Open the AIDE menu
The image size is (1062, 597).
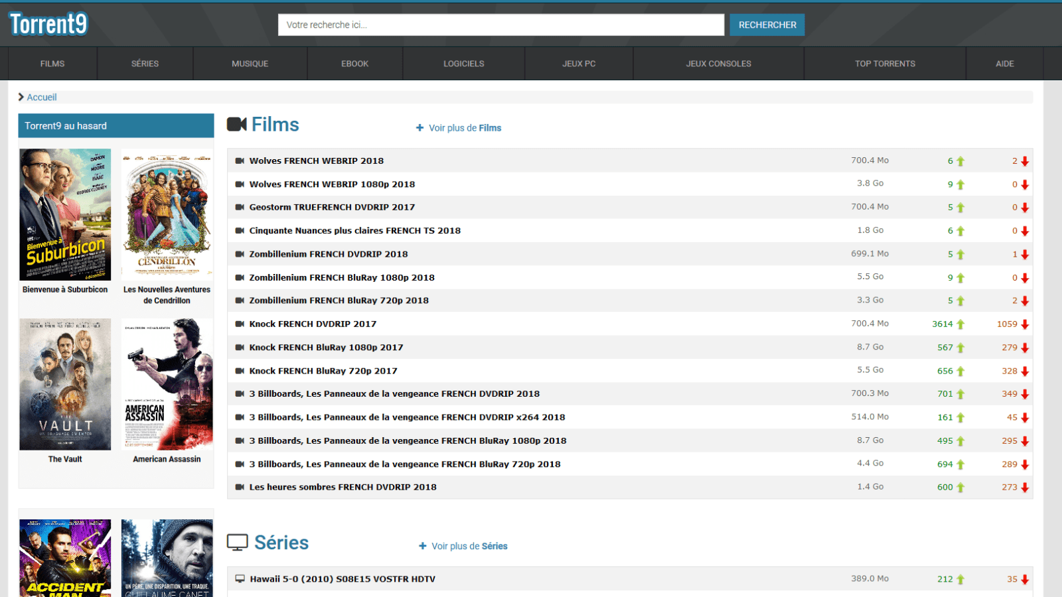point(1005,64)
